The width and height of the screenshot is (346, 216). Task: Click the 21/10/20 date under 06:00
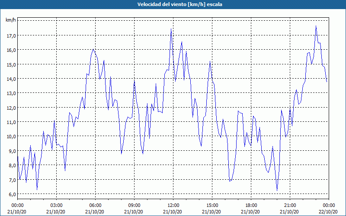pos(95,212)
